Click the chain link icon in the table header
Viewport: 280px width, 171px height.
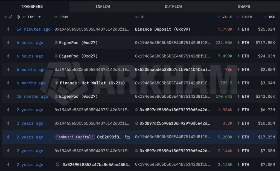pyautogui.click(x=11, y=17)
